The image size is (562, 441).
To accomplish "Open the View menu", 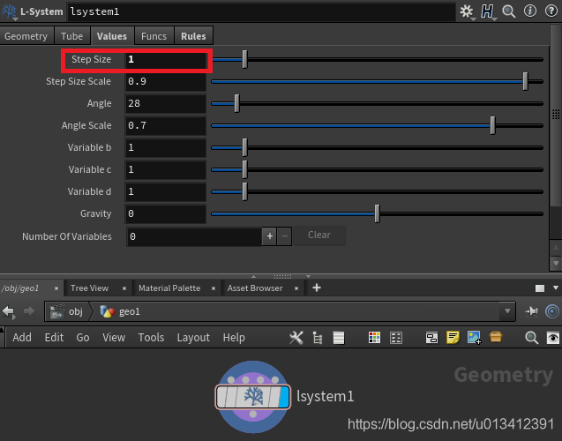I will pos(114,338).
